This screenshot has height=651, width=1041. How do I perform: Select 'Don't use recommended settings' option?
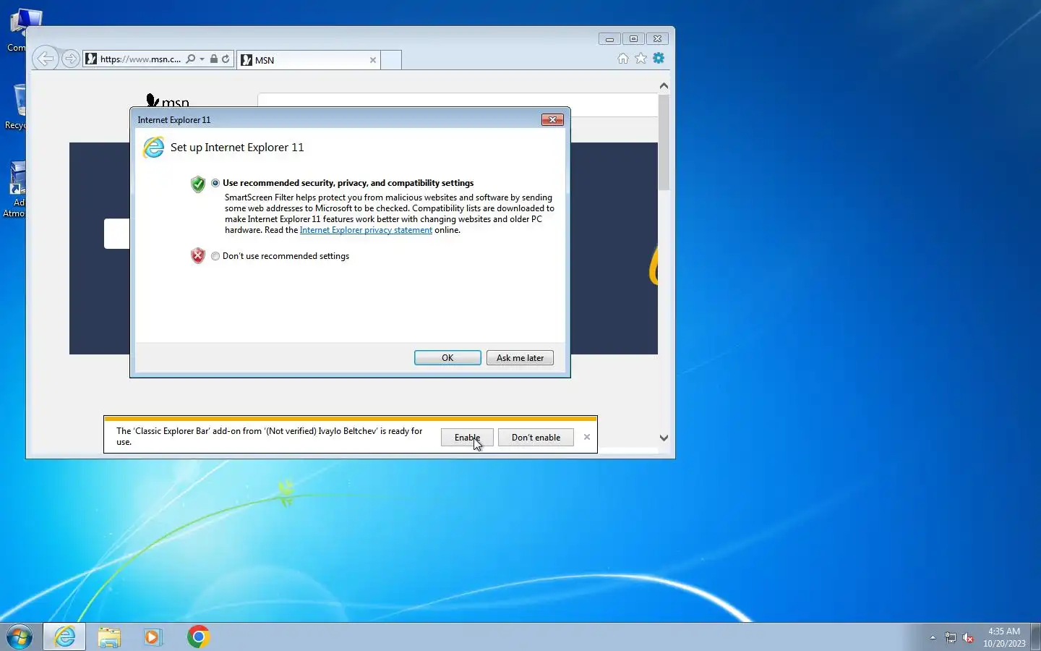click(x=215, y=256)
